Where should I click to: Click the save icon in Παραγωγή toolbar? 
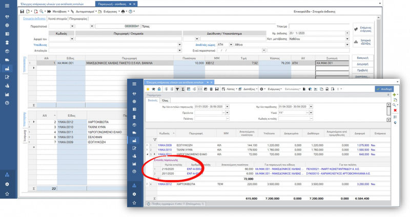[22, 11]
